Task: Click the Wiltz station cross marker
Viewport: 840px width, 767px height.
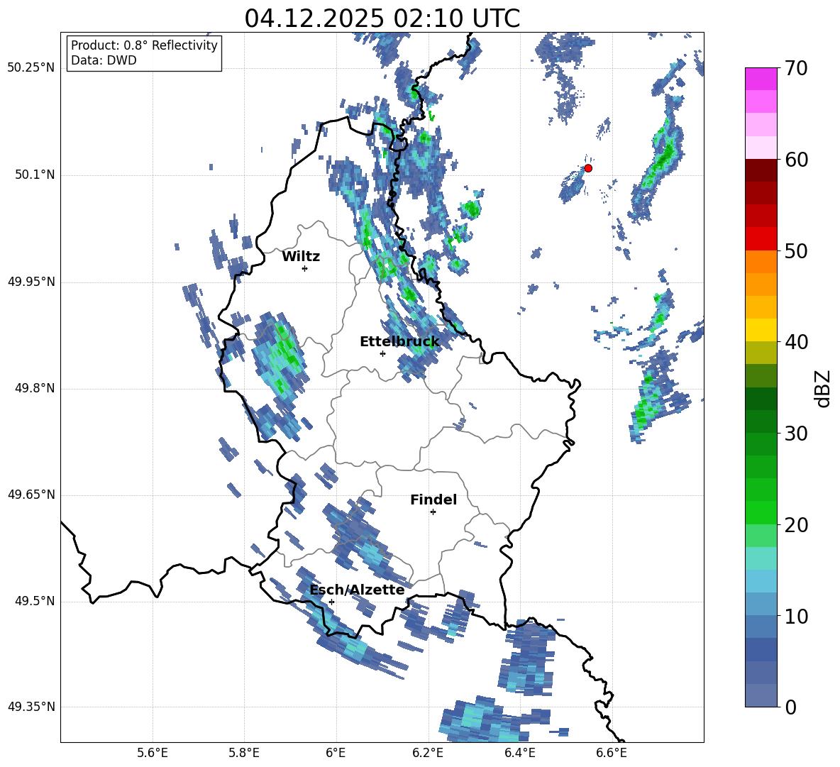Action: coord(305,268)
